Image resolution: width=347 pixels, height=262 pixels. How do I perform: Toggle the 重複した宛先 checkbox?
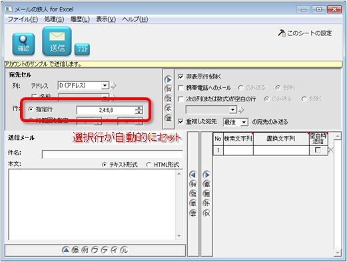click(180, 121)
